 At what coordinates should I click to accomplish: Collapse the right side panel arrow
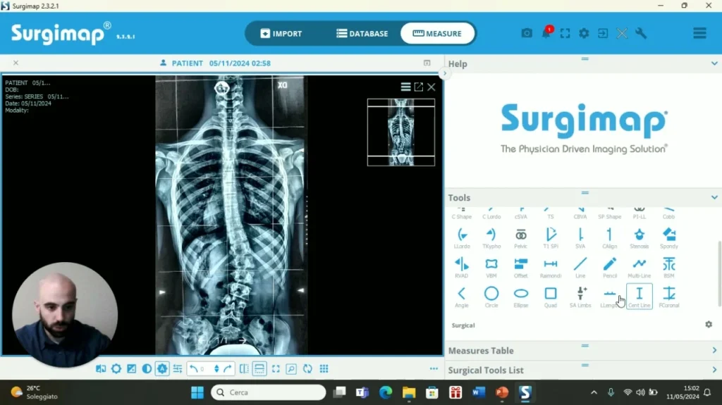(444, 73)
